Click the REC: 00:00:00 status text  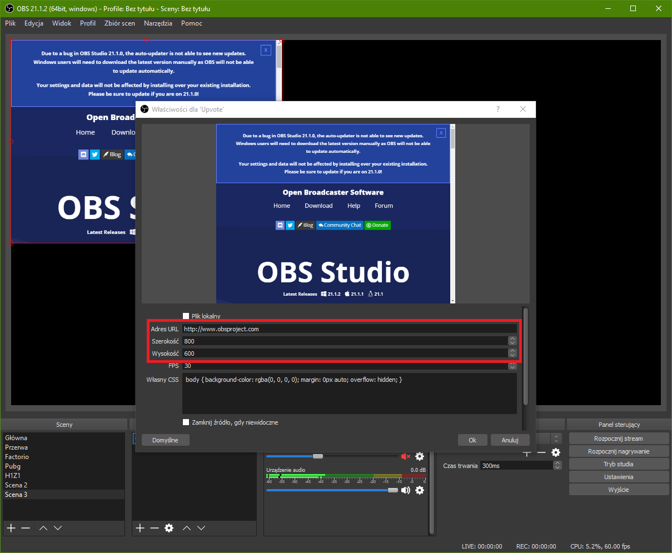536,546
